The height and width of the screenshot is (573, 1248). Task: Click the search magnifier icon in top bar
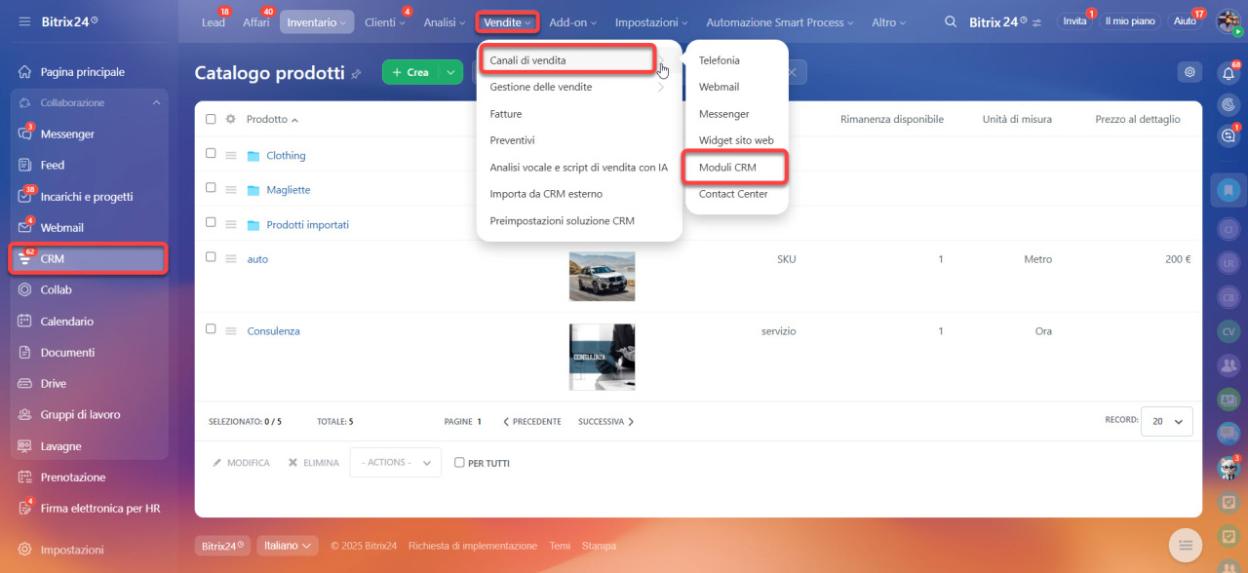pyautogui.click(x=951, y=21)
